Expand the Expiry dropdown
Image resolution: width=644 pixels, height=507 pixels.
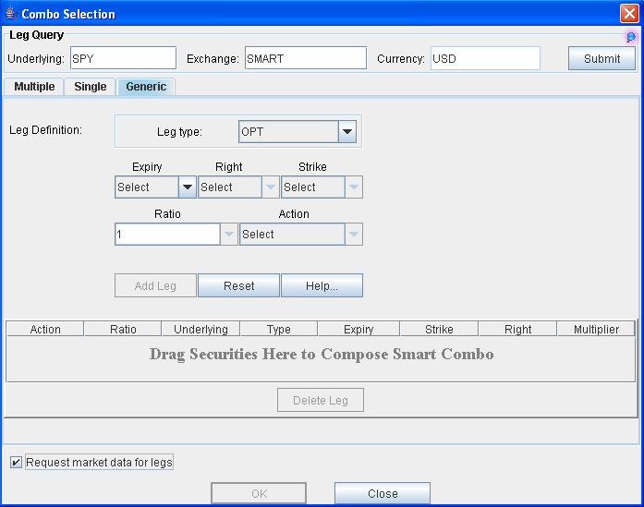[x=187, y=187]
